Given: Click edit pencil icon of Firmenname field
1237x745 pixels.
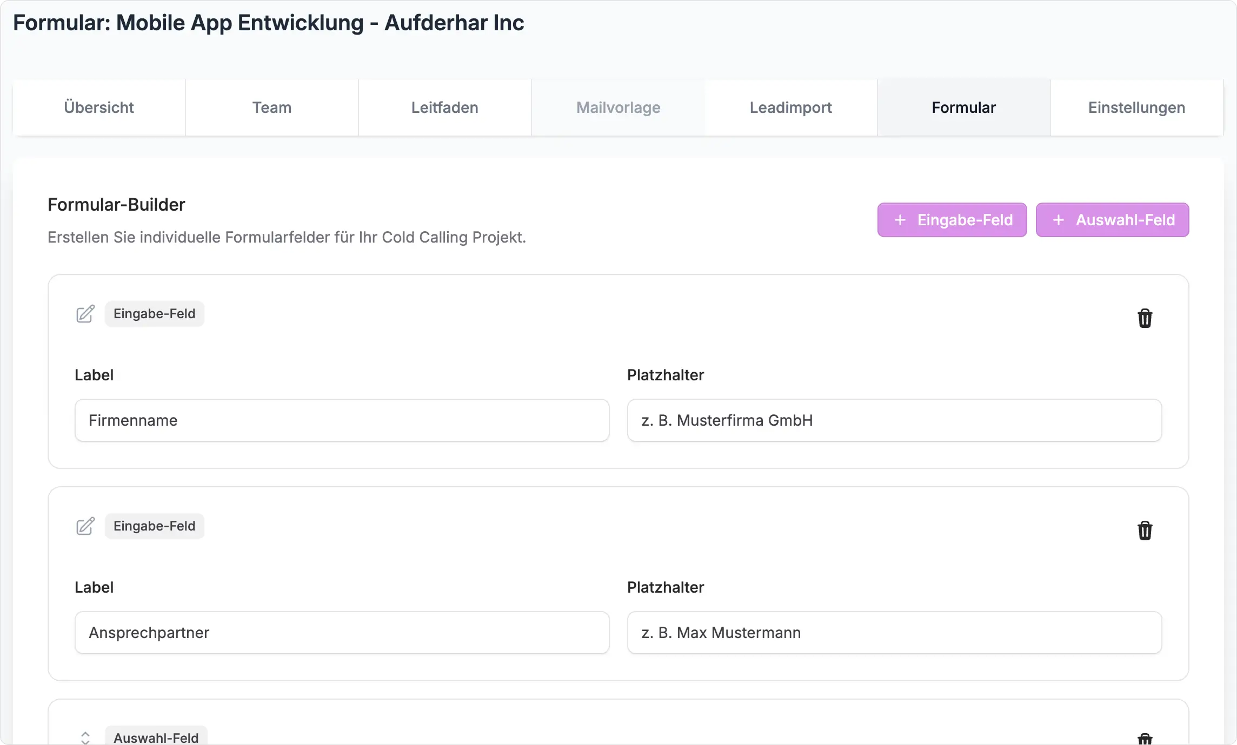Looking at the screenshot, I should 85,314.
